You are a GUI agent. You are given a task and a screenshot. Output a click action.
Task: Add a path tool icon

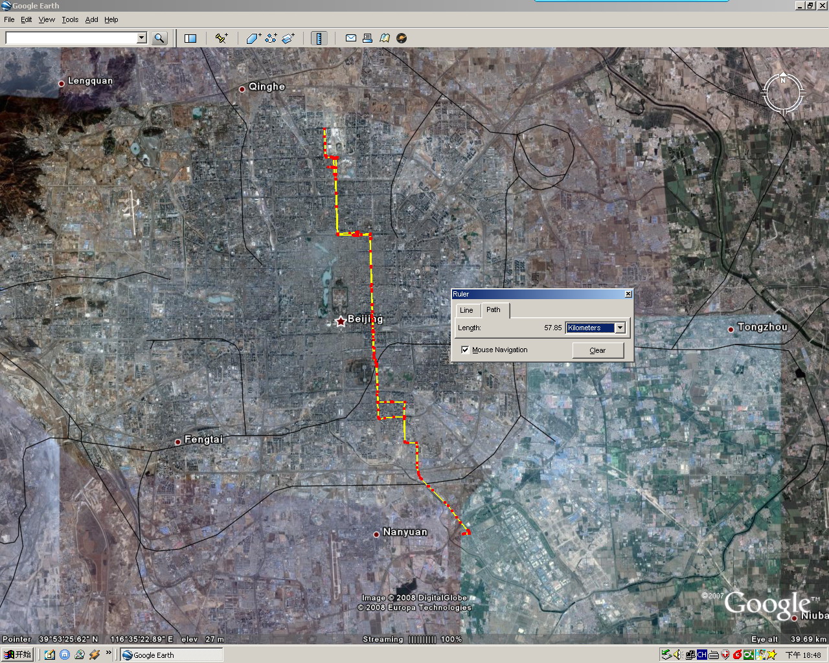click(271, 38)
